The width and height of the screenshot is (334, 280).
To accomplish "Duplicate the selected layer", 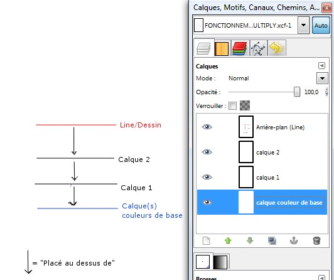I will tap(272, 241).
